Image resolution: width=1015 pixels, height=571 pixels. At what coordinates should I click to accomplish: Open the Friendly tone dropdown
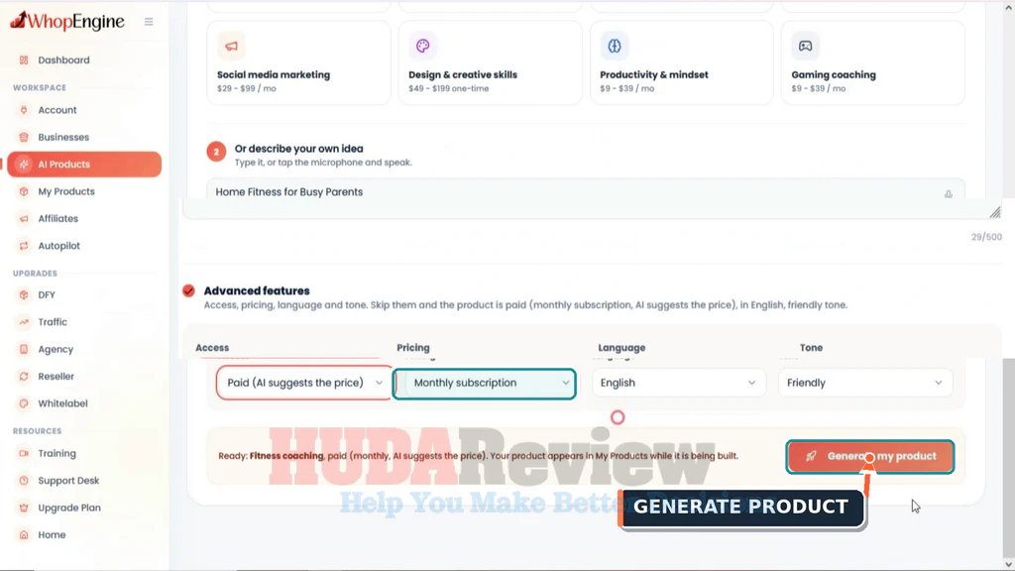865,384
